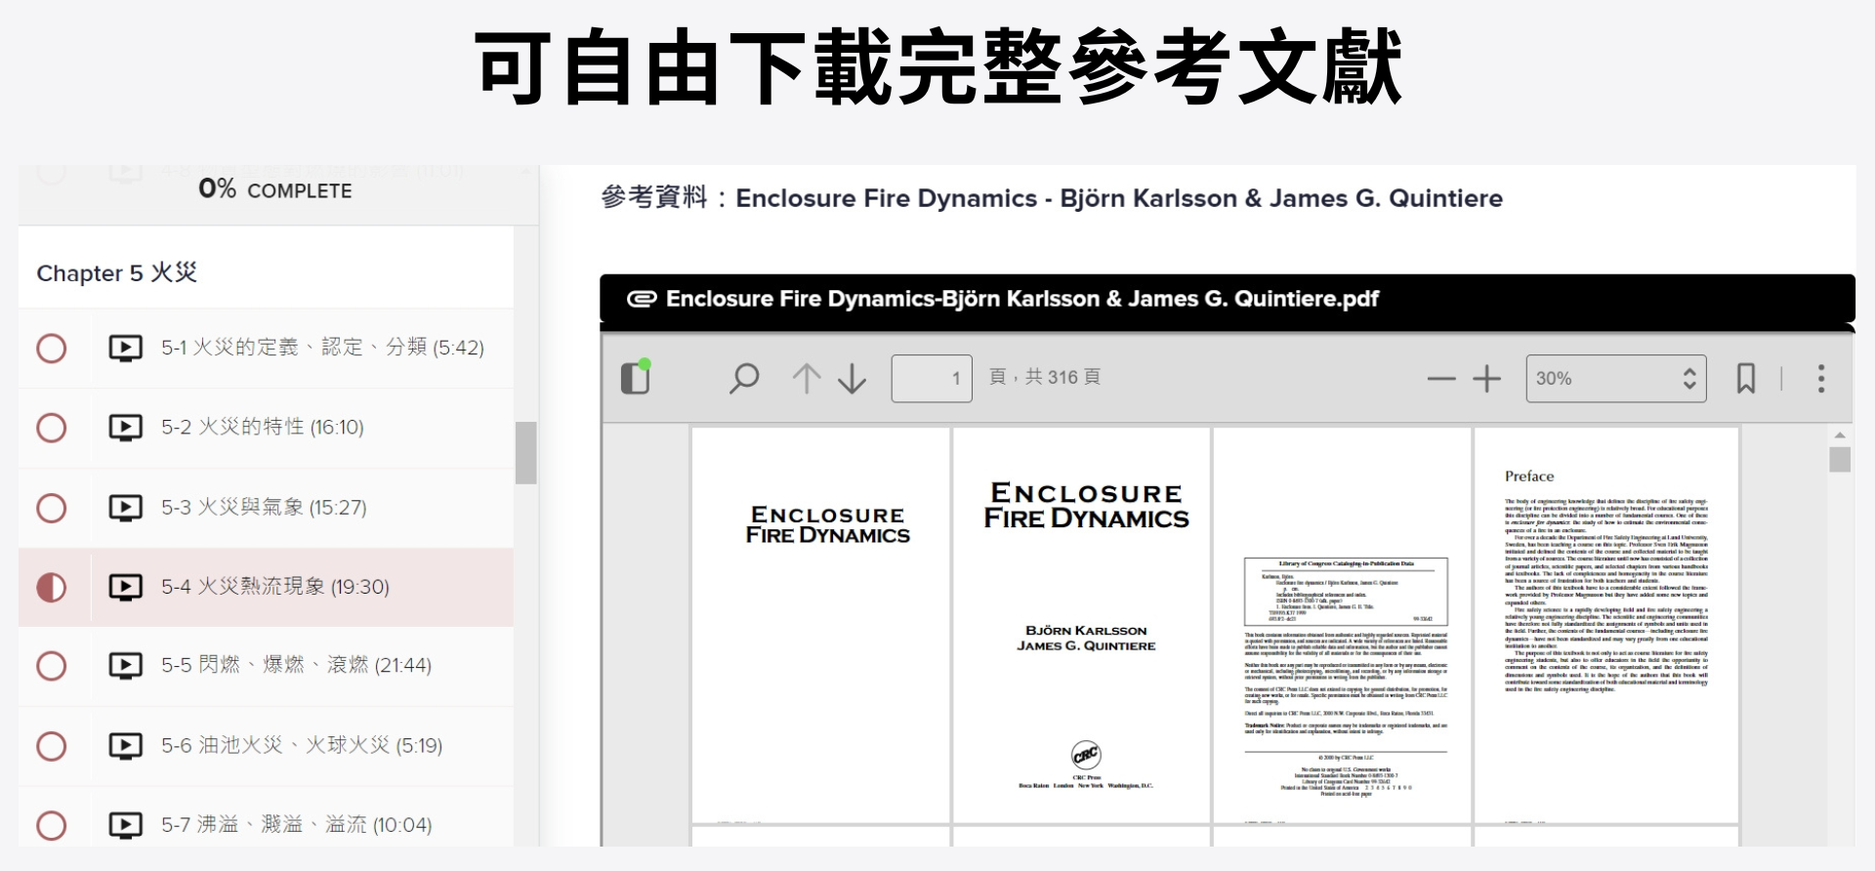
Task: Toggle the PDF viewer sidebar
Action: tap(636, 377)
